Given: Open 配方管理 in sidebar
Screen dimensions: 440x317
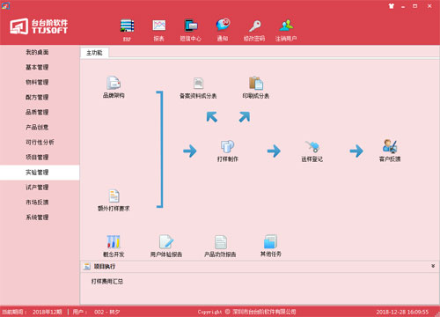Looking at the screenshot, I should tap(37, 97).
